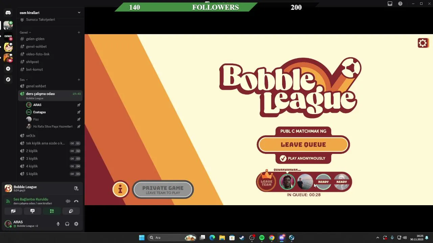Open Discover servers compass icon
Image resolution: width=433 pixels, height=243 pixels.
tap(8, 79)
